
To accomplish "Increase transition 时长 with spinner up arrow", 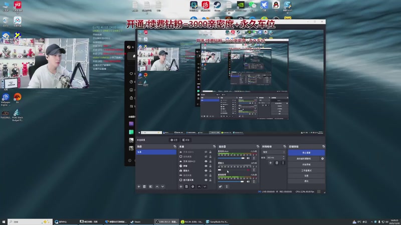I will (x=284, y=156).
